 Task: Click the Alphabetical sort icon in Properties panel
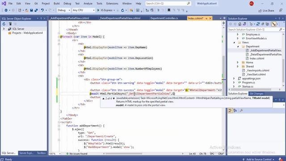(x=235, y=110)
